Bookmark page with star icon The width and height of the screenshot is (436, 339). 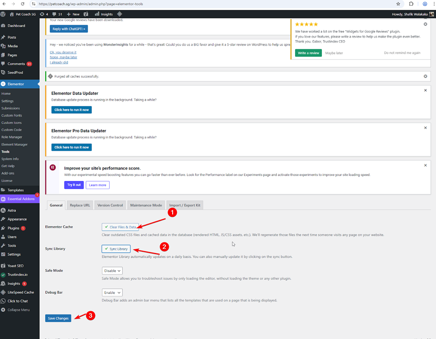[x=398, y=4]
